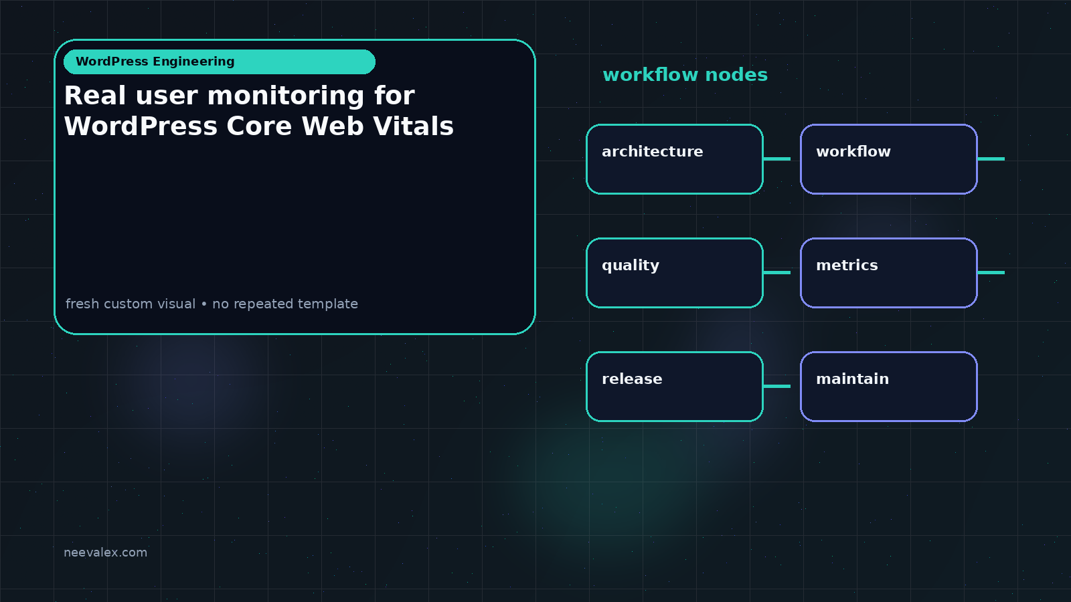Image resolution: width=1071 pixels, height=602 pixels.
Task: Select the maintain node
Action: pos(889,387)
